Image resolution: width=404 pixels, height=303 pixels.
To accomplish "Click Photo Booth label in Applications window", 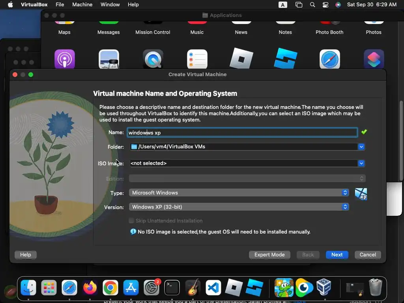I will (329, 32).
